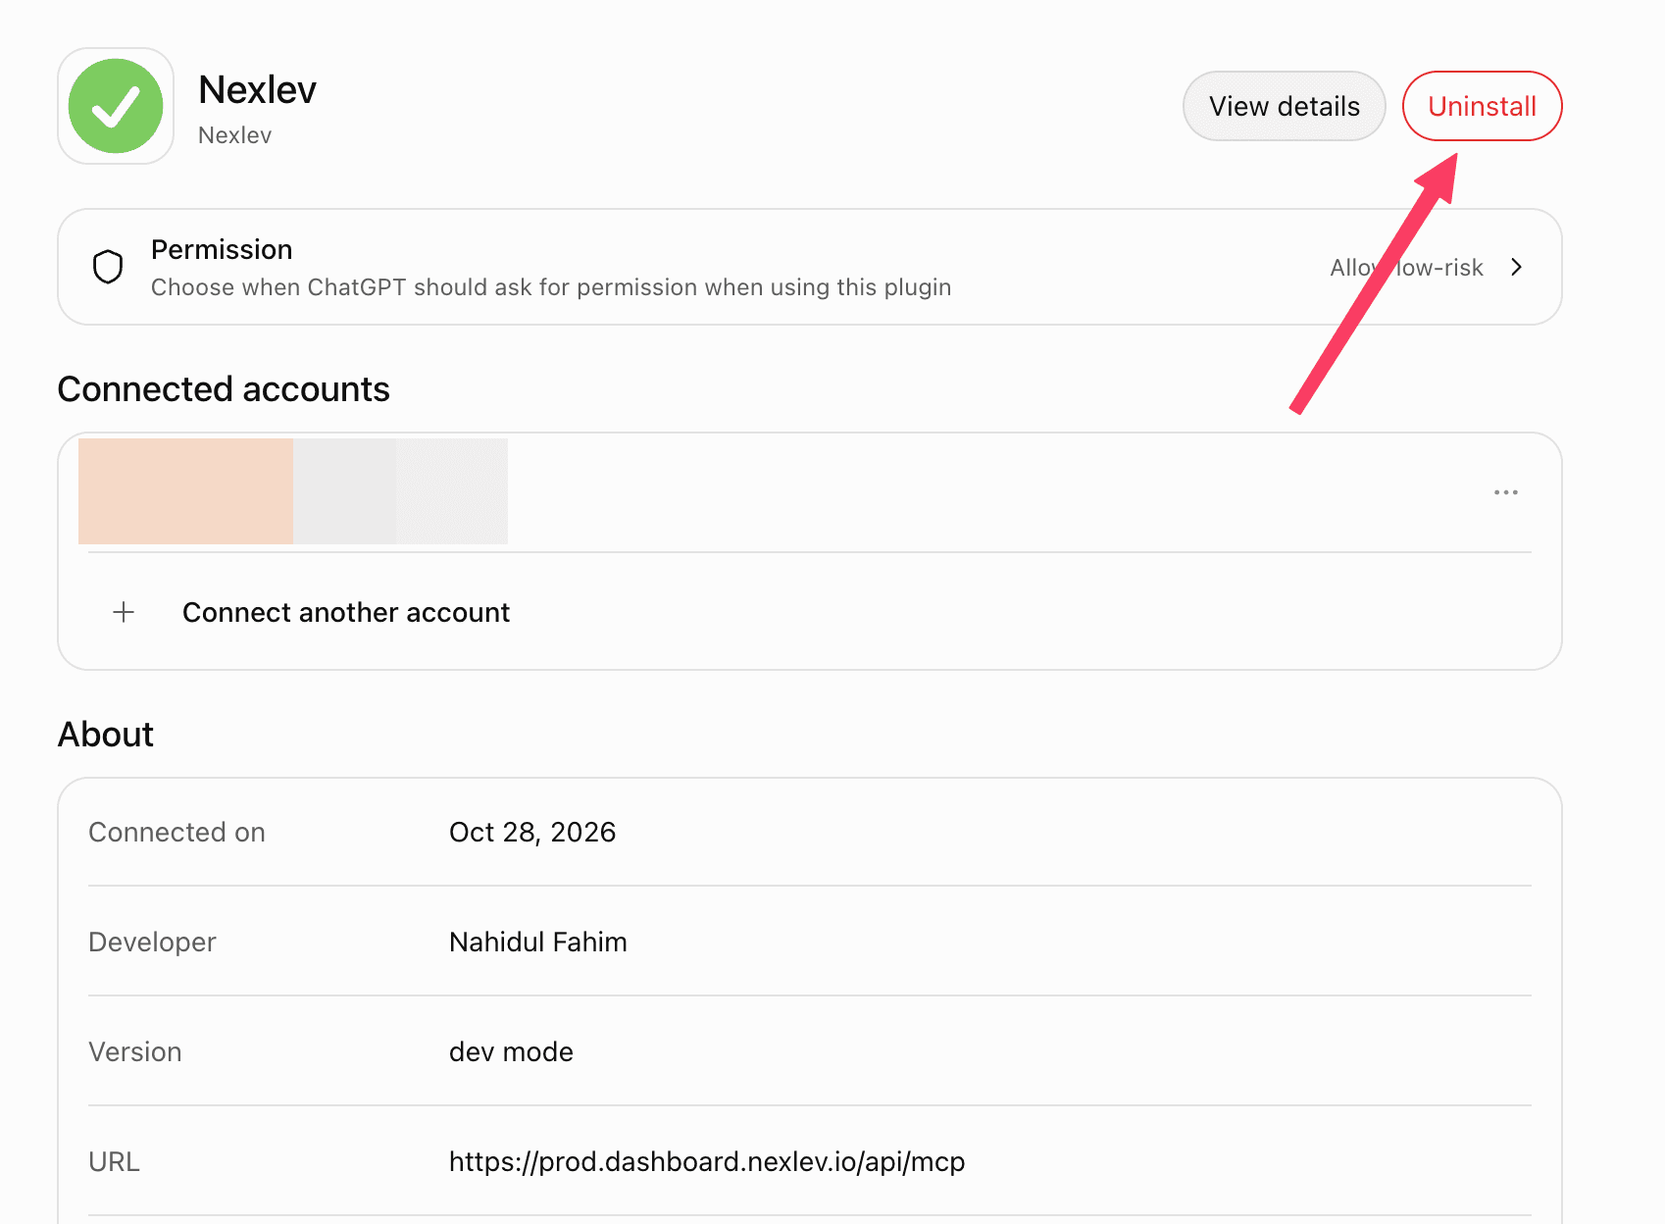
Task: Click the Nexlev subtitle under the title
Action: coord(234,135)
